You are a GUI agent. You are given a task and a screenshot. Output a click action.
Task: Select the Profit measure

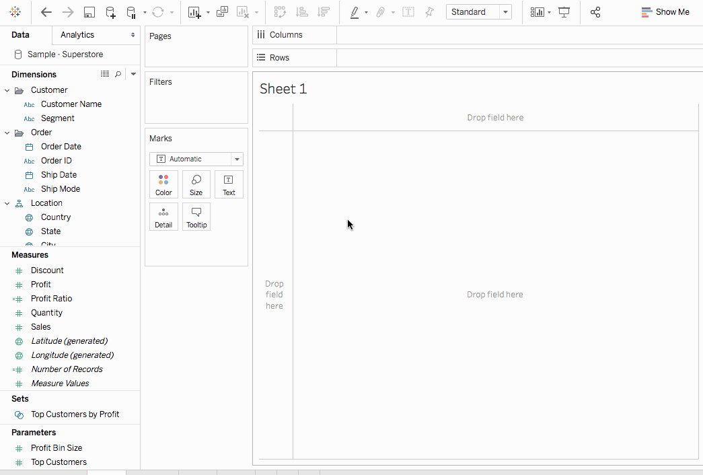(x=41, y=285)
